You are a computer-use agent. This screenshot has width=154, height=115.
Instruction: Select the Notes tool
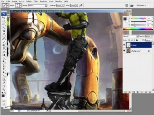(4, 80)
